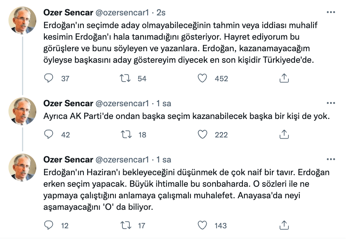
Task: Like the tweet with 222 likes
Action: click(203, 134)
